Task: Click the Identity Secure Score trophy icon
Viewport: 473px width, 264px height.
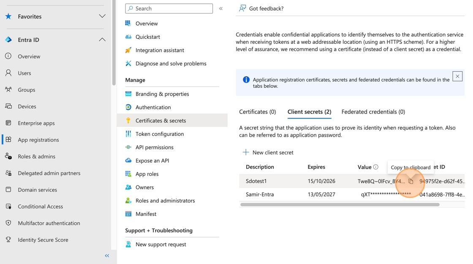Action: pyautogui.click(x=8, y=240)
